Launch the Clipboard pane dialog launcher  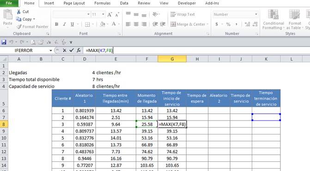pos(48,34)
